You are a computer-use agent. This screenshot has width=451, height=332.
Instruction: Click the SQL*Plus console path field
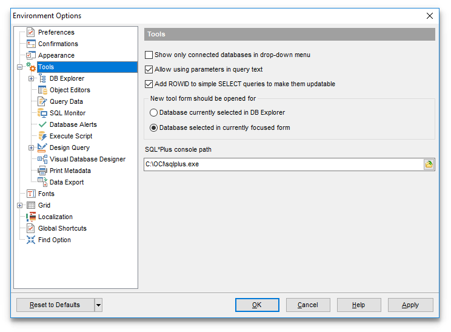click(284, 164)
